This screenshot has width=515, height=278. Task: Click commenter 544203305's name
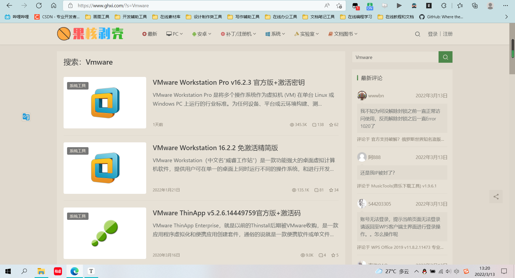click(x=380, y=204)
